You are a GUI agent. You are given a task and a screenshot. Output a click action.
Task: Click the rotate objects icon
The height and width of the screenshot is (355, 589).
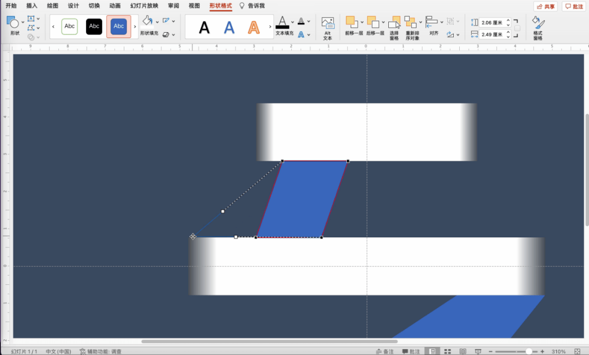450,34
